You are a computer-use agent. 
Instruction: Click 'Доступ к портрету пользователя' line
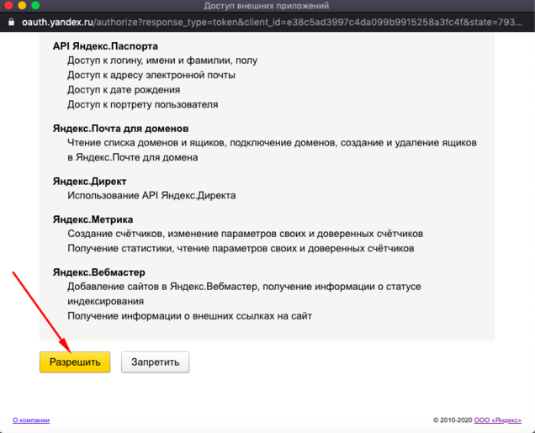click(143, 104)
